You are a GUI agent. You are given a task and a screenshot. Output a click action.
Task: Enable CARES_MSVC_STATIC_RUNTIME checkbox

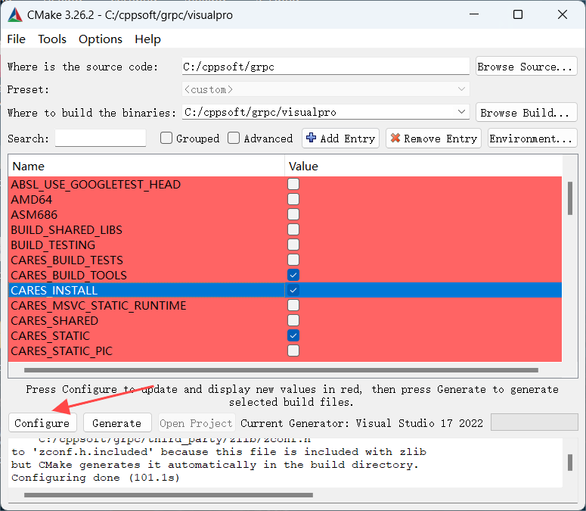click(x=293, y=305)
